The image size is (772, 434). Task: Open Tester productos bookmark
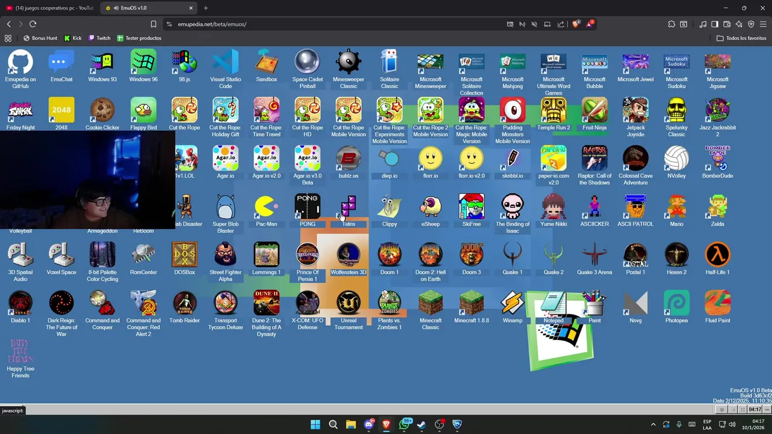pos(139,38)
